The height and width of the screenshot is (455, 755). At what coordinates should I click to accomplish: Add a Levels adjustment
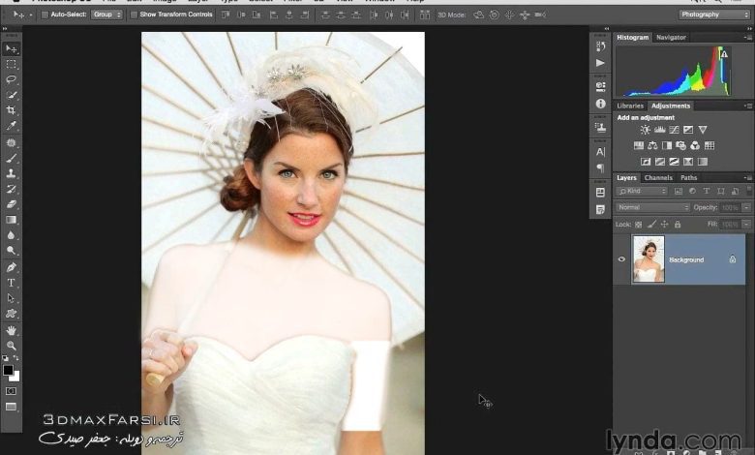click(x=660, y=130)
